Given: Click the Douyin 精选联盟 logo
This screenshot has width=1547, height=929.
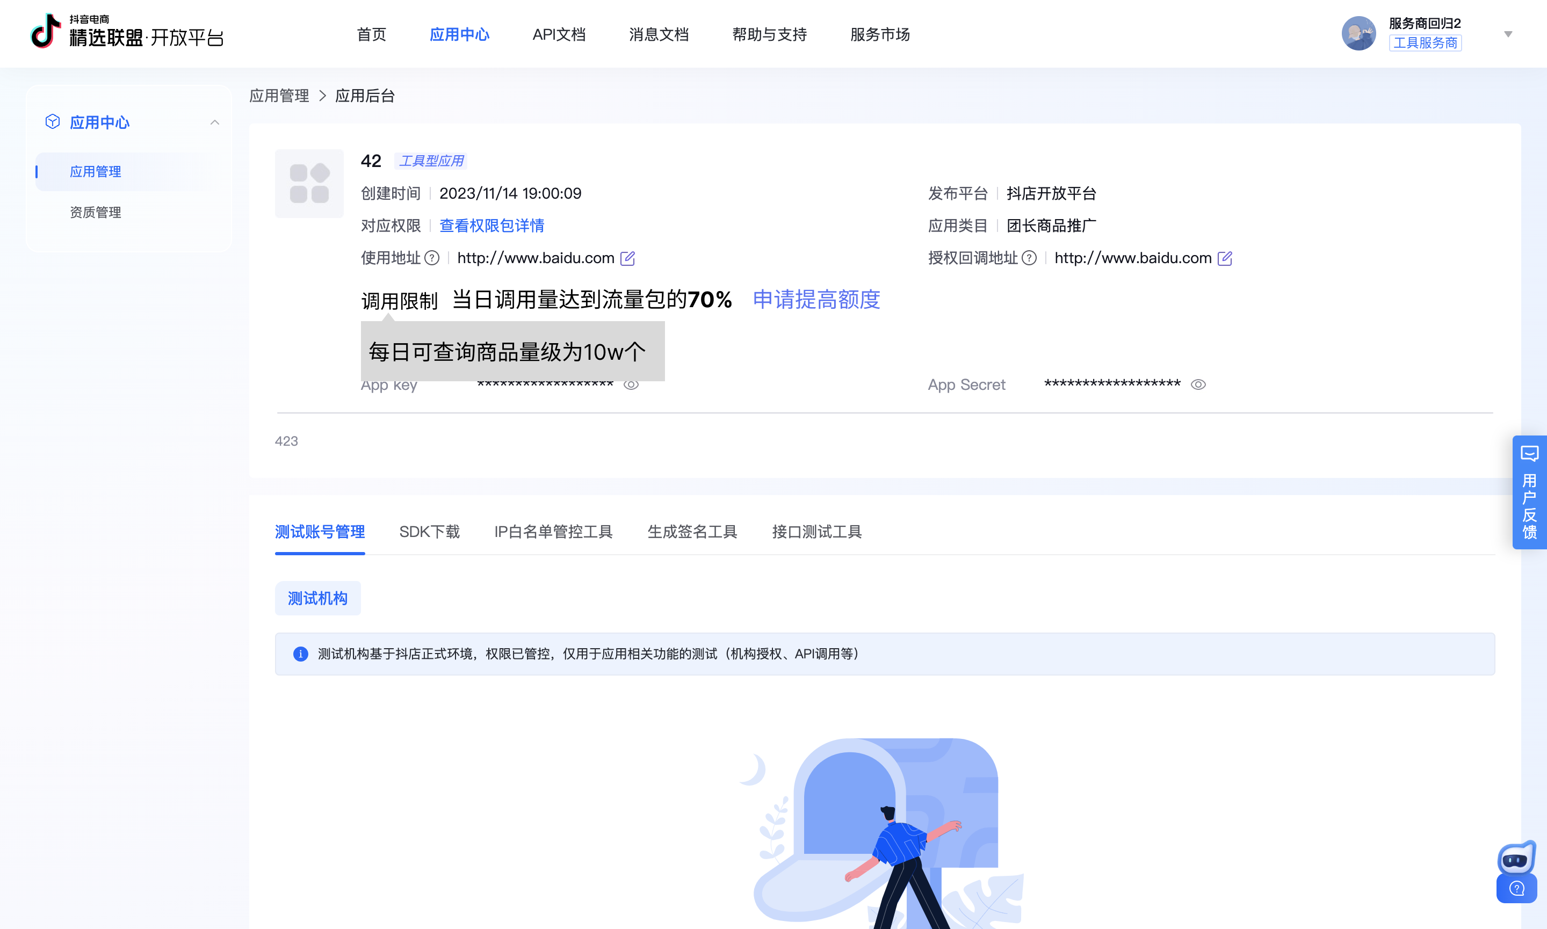Looking at the screenshot, I should click(x=127, y=31).
